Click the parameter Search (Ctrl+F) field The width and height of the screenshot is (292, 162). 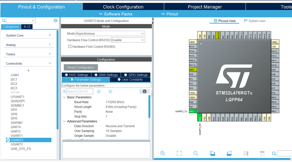click(80, 92)
